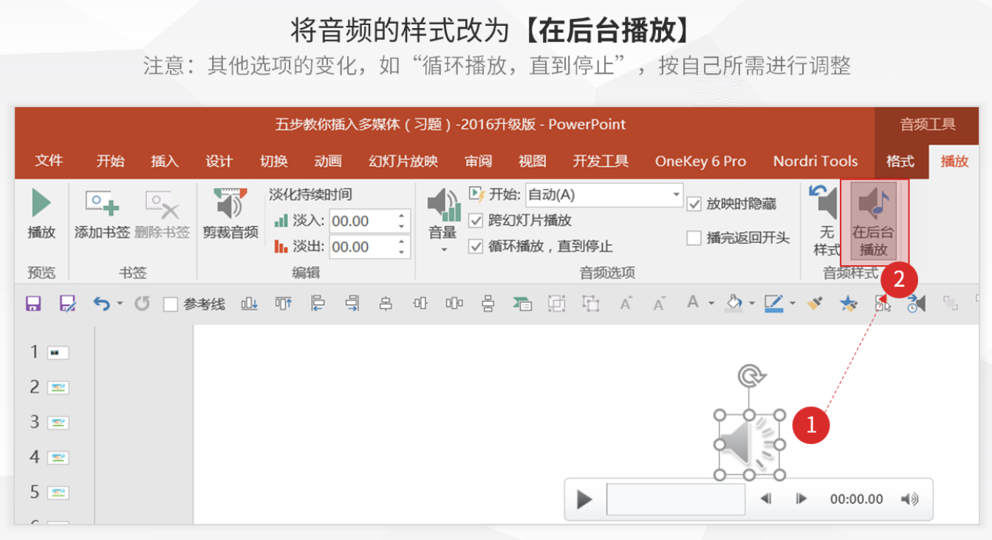992x540 pixels.
Task: Click the Decrease Font Size A icon
Action: pos(660,303)
